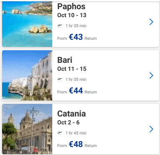Click the €43 return price

[x=76, y=37]
